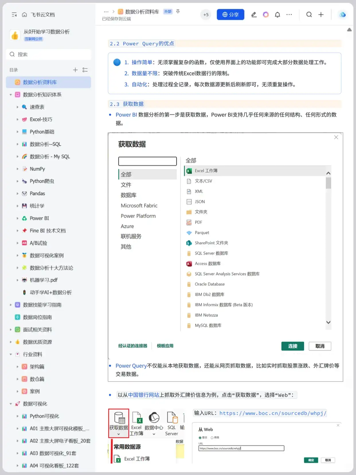Open the 数据岗位指南 page
This screenshot has width=356, height=475.
pyautogui.click(x=37, y=317)
